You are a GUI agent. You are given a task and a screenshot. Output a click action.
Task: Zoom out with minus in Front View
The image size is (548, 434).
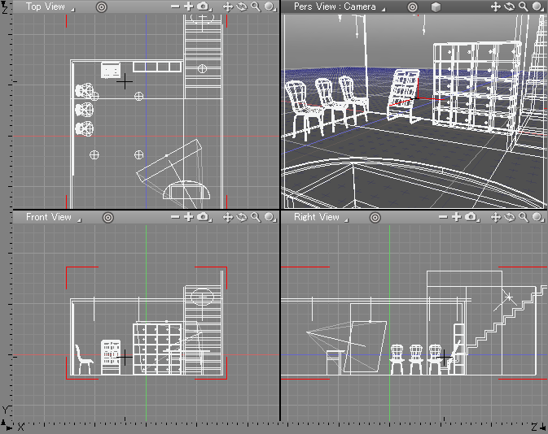click(x=175, y=217)
